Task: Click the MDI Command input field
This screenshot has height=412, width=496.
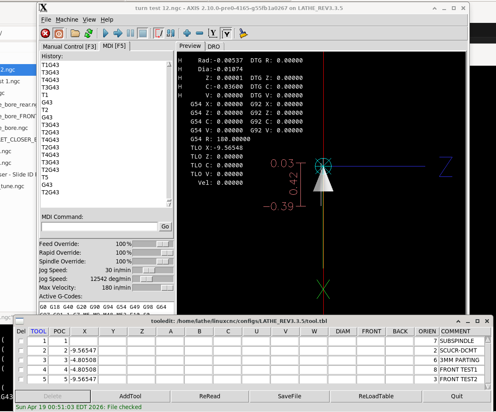Action: (99, 226)
